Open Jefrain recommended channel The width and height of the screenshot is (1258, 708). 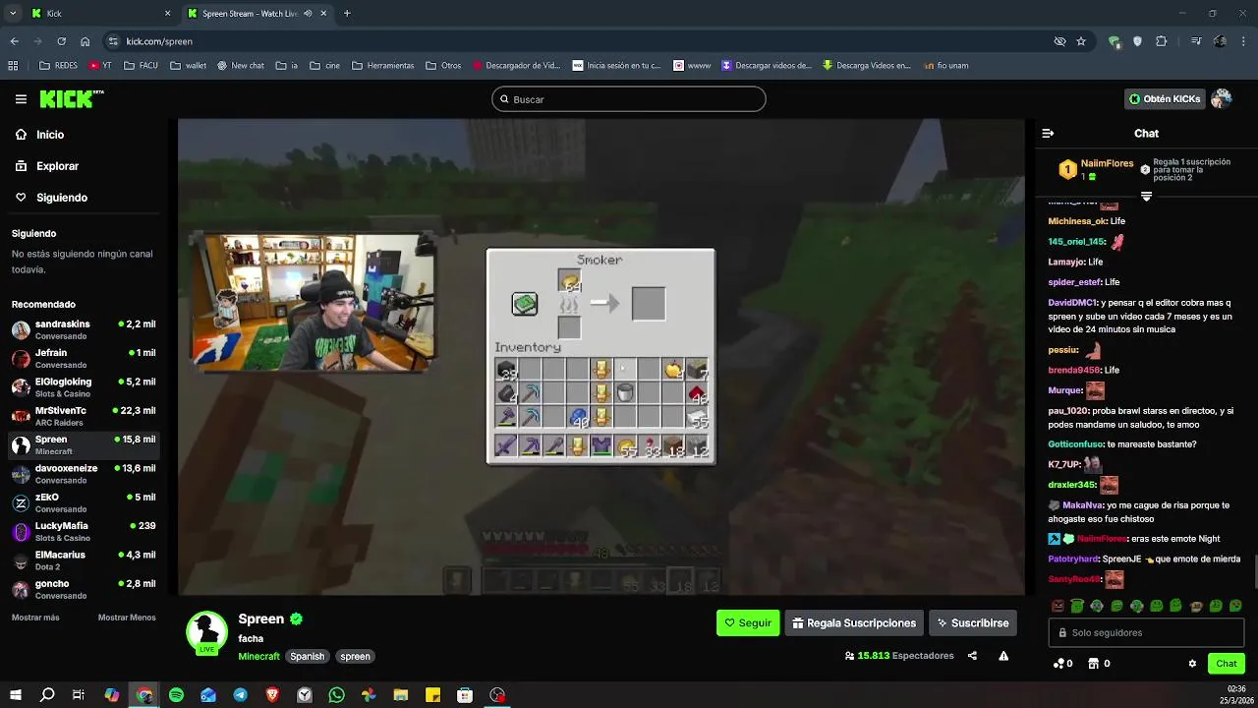(x=84, y=358)
